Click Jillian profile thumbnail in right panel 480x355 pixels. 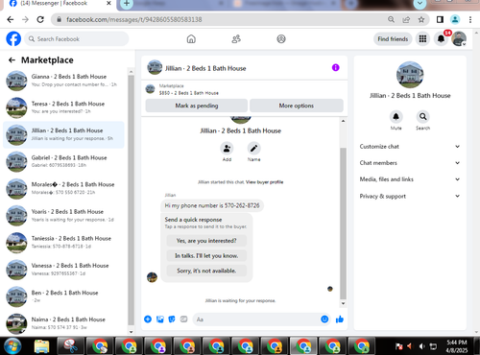(x=410, y=75)
